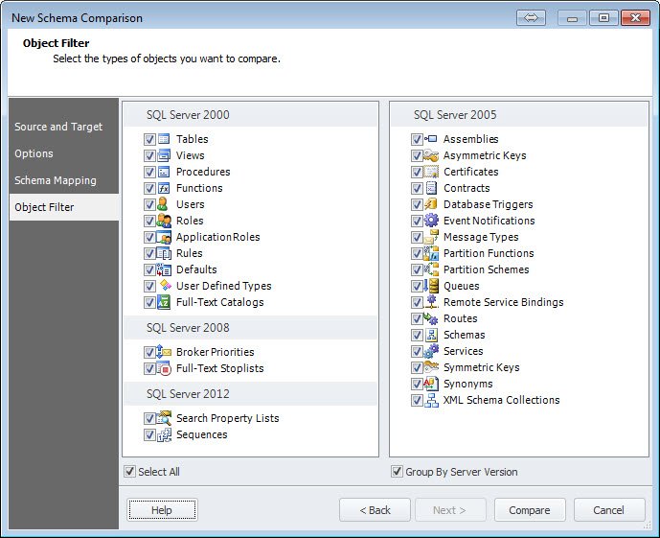This screenshot has width=660, height=538.
Task: Click the Full-Text Stoplists icon
Action: pos(164,368)
